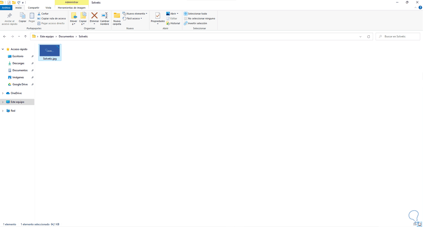Open the recent locations dropdown arrow
Screen dimensions: 423x227
(19, 37)
